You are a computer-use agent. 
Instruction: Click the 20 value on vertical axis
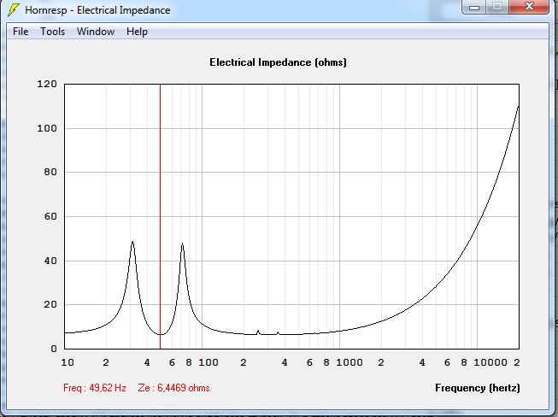(x=50, y=304)
